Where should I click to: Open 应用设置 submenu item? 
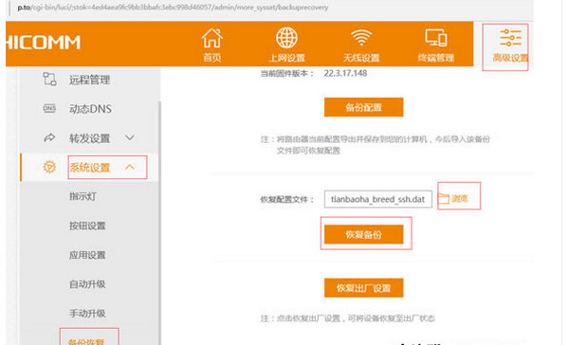pyautogui.click(x=87, y=255)
